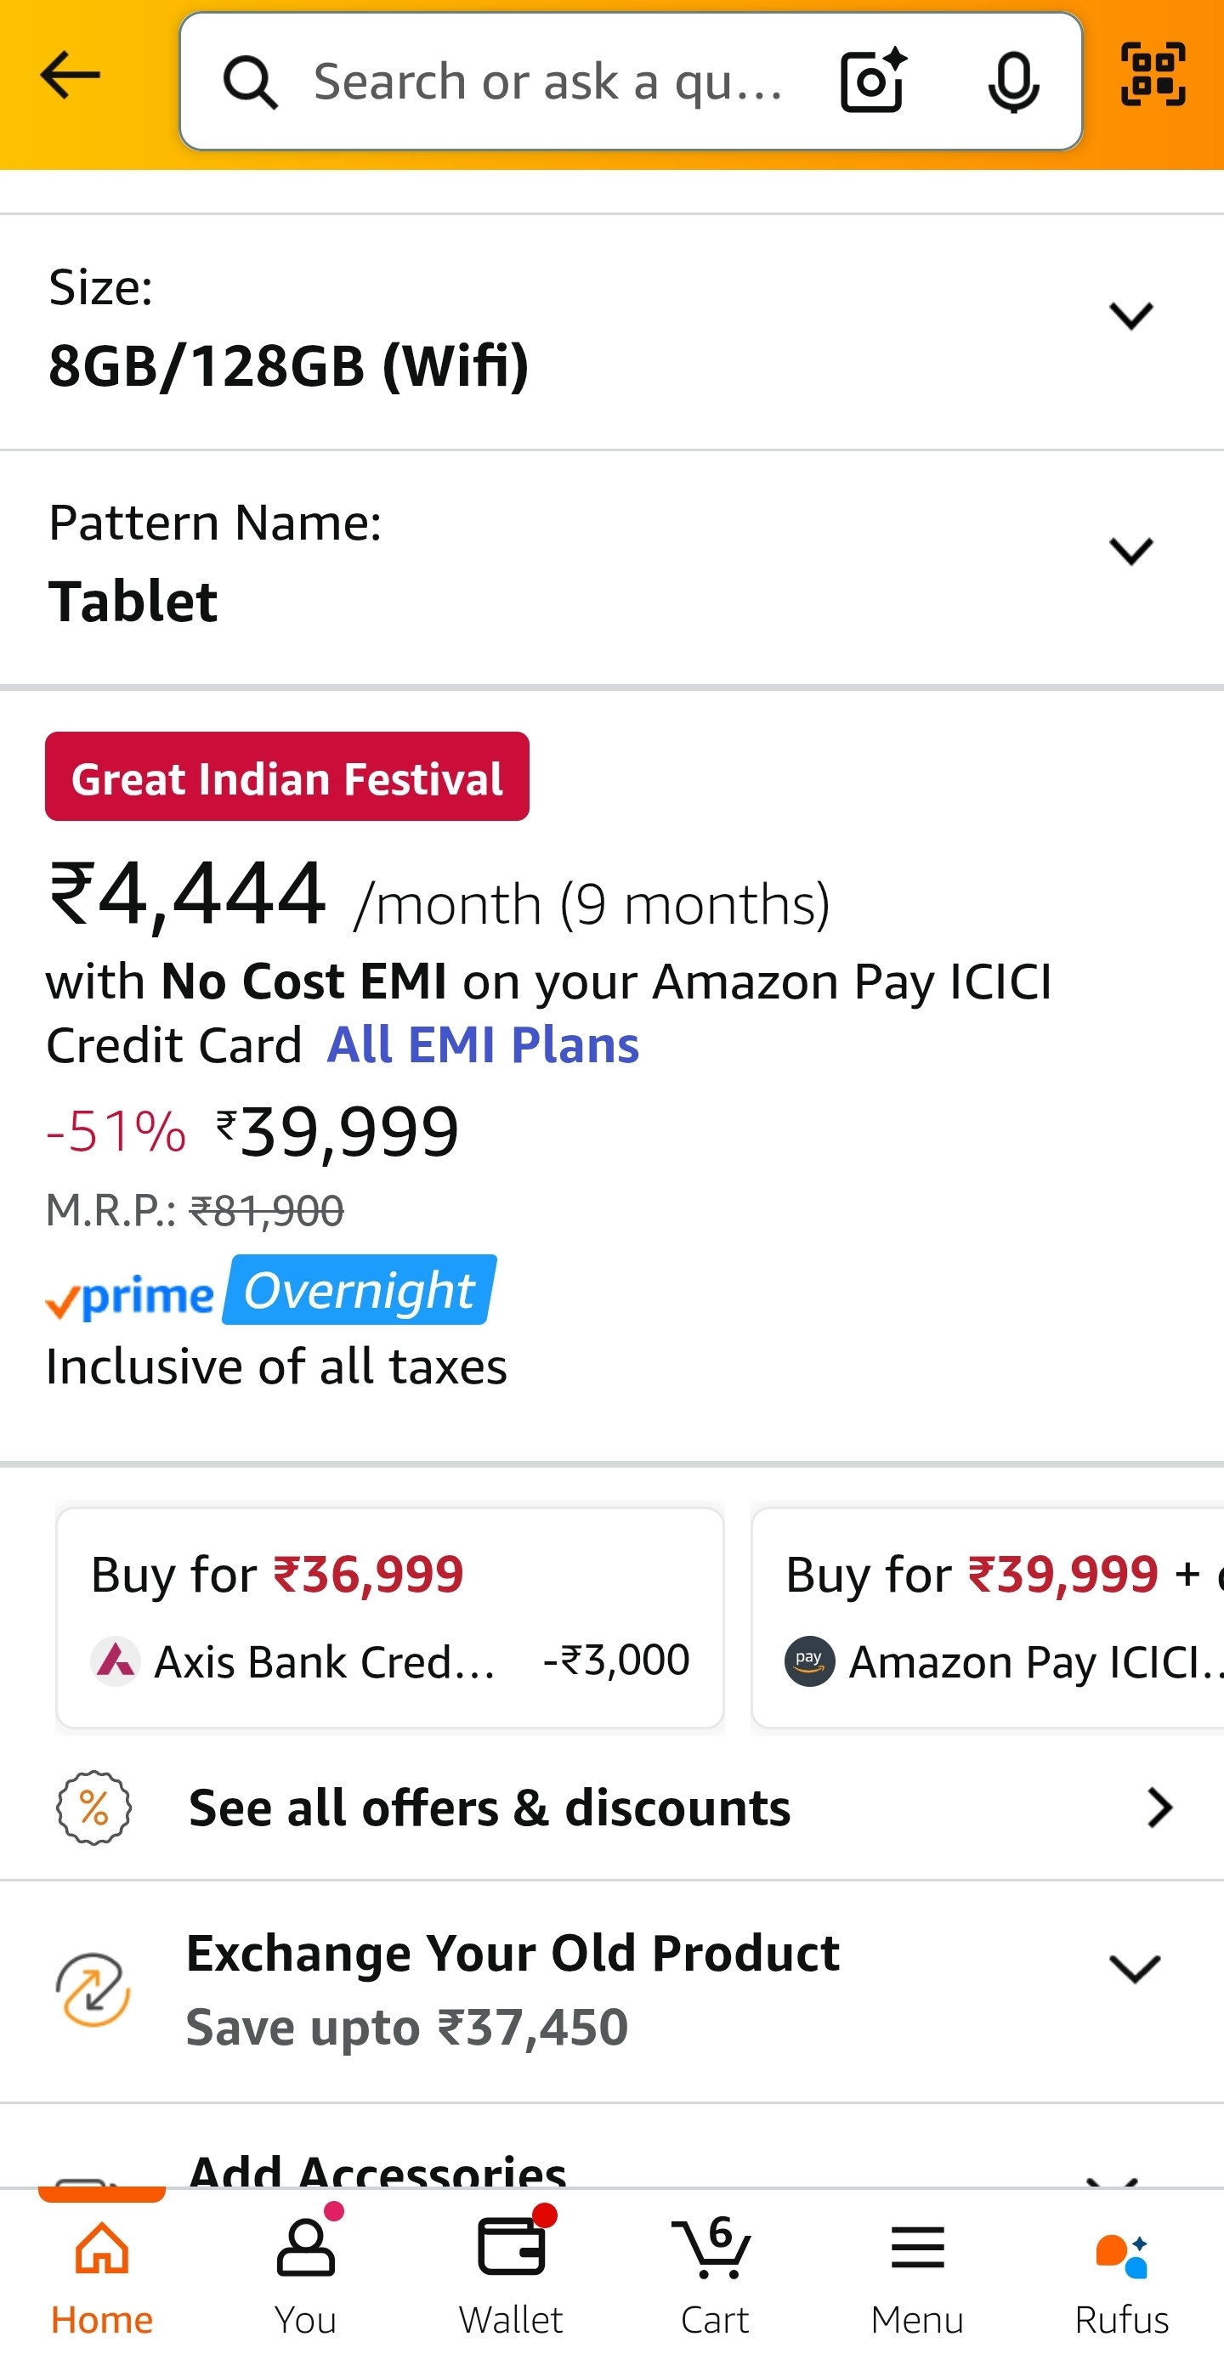Open the QR code scanner icon
The width and height of the screenshot is (1224, 2365).
(x=1153, y=75)
